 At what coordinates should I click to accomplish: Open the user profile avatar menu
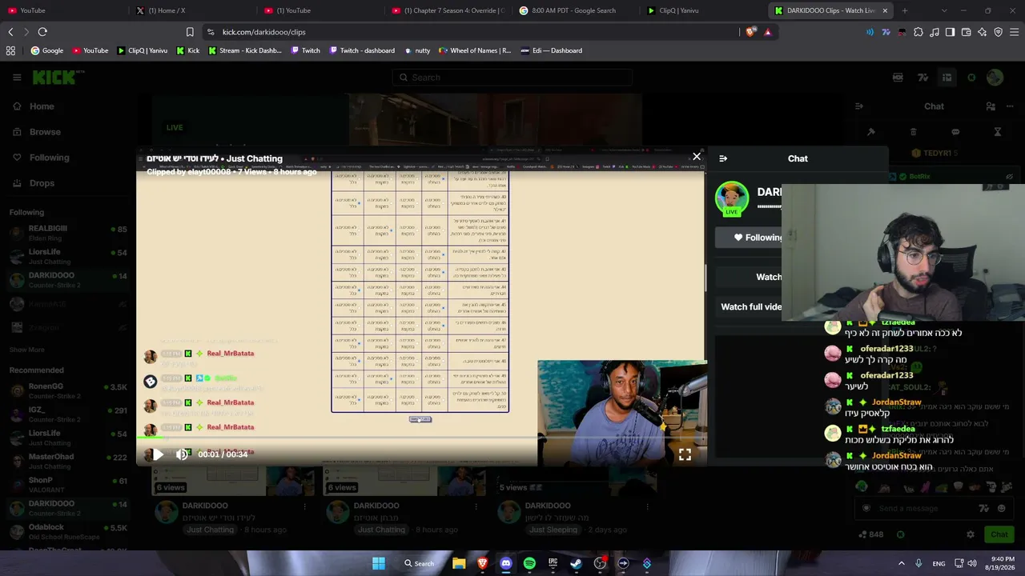pos(995,78)
